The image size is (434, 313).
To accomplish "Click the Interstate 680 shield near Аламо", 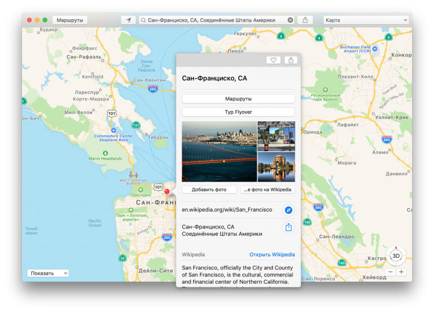I will [x=387, y=139].
